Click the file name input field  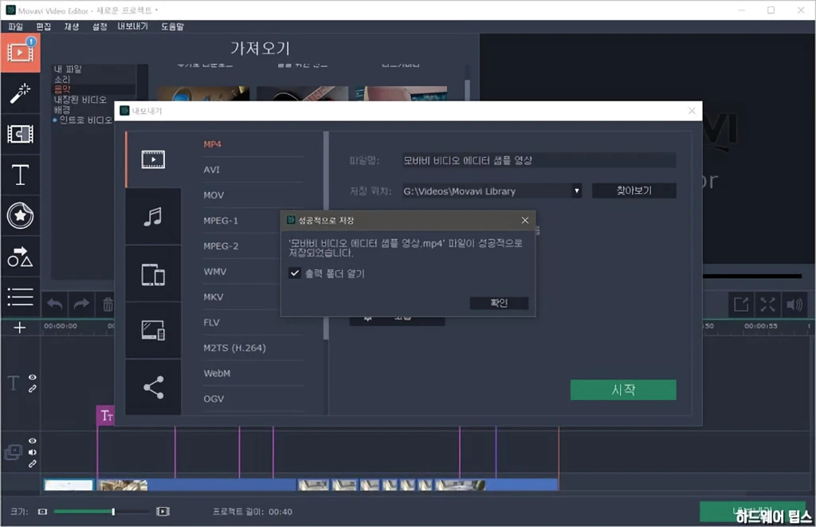[539, 160]
